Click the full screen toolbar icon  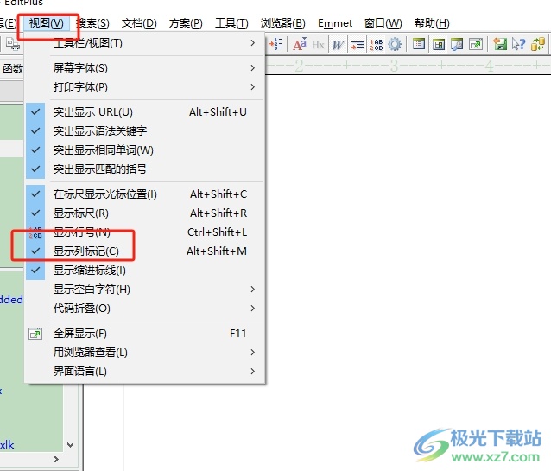(x=476, y=44)
